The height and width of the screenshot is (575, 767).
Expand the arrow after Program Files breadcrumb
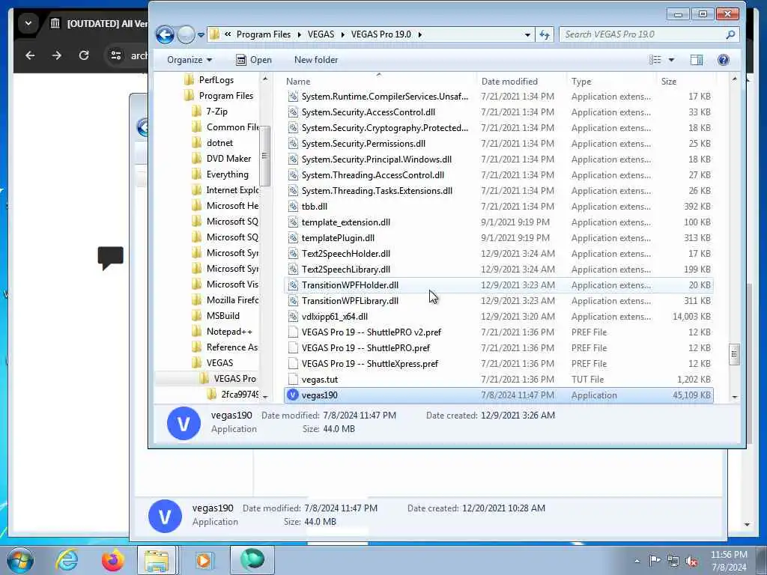pyautogui.click(x=298, y=34)
